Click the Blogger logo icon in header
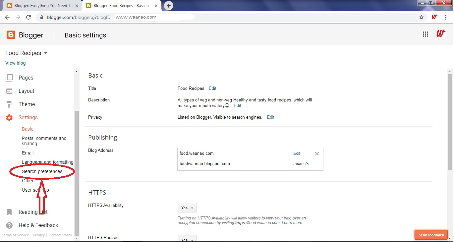454x242 pixels. [x=11, y=35]
